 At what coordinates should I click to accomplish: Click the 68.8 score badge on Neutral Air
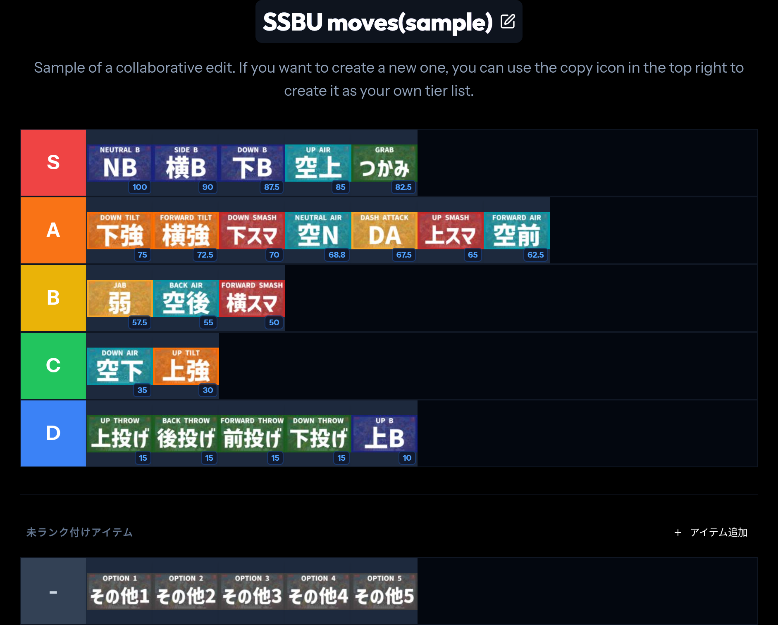tap(337, 255)
